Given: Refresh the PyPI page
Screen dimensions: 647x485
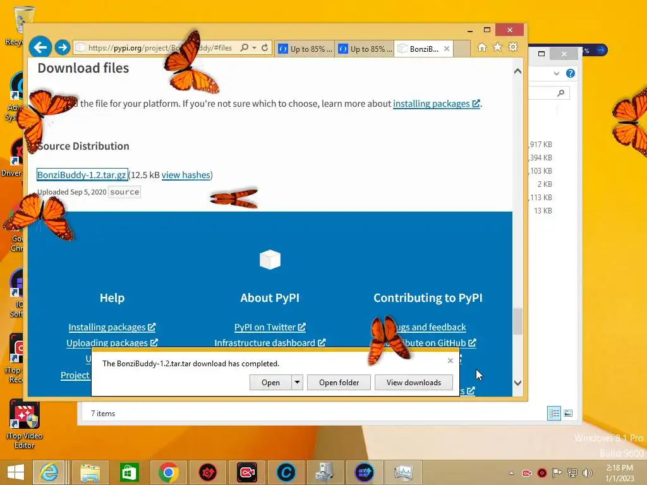Looking at the screenshot, I should tap(265, 47).
